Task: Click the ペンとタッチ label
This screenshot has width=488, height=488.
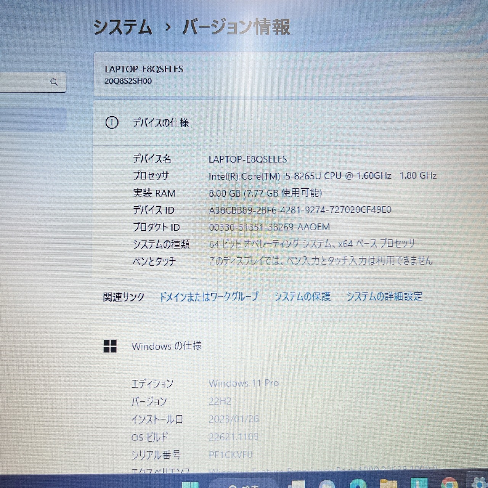Action: tap(154, 261)
